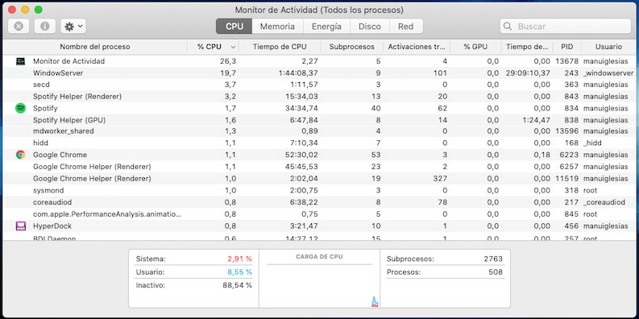Select the secd process row
The height and width of the screenshot is (319, 639).
click(319, 85)
